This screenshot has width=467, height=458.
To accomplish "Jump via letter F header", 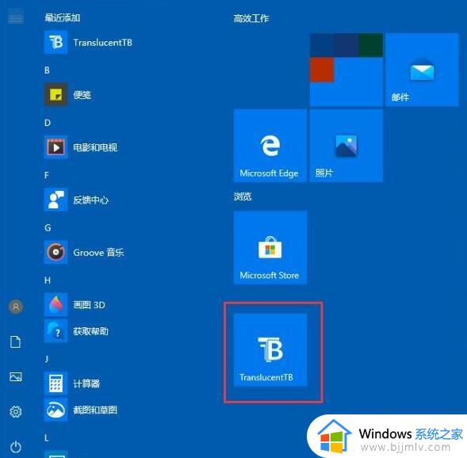I will coord(47,175).
